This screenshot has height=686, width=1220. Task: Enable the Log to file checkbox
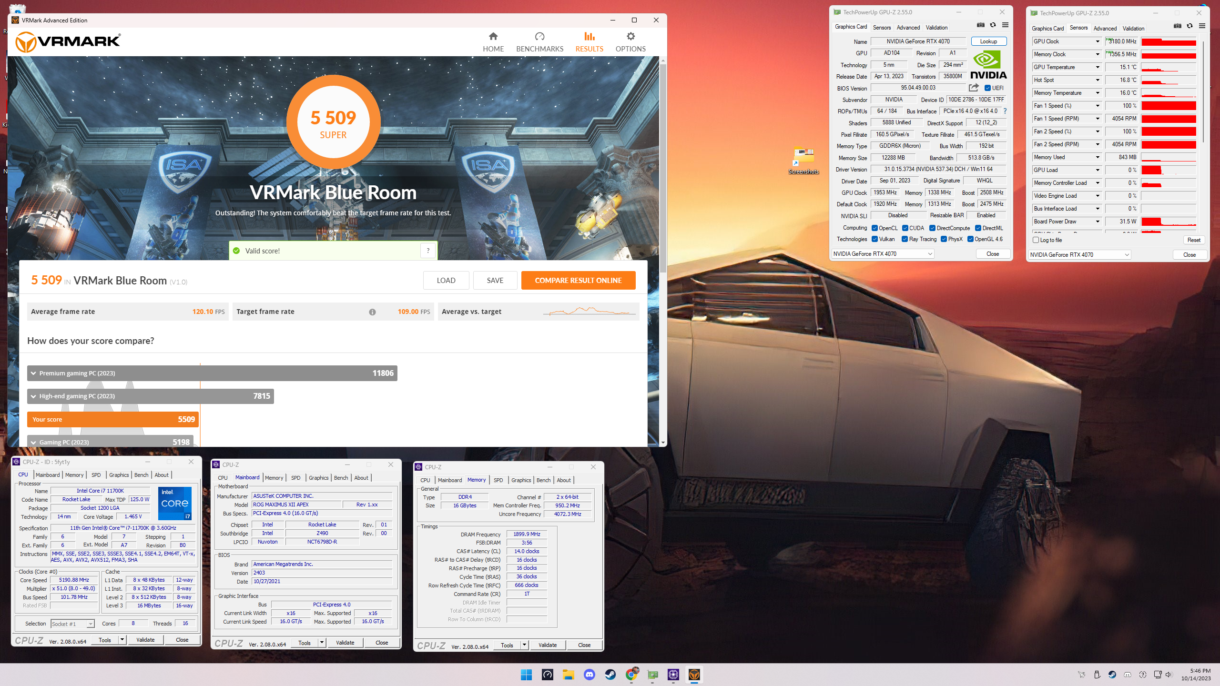coord(1036,240)
